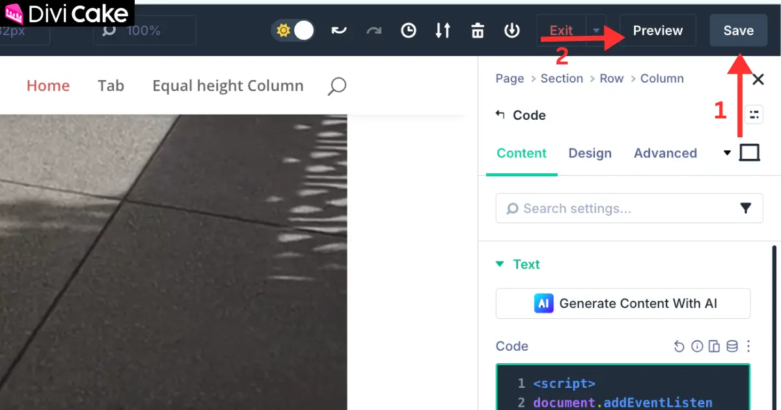The image size is (781, 410).
Task: Click the save to library icon
Action: tap(512, 31)
